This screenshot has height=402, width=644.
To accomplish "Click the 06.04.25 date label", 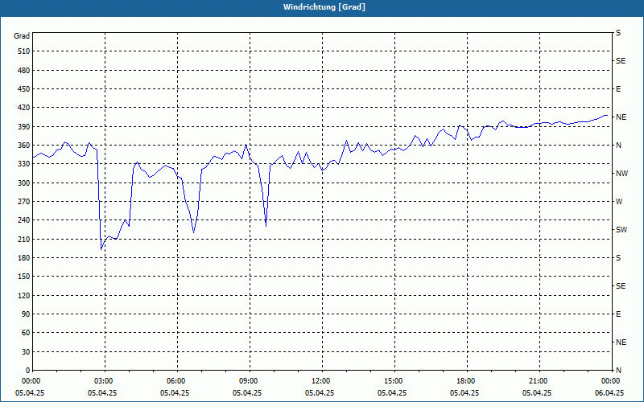I will [x=609, y=392].
